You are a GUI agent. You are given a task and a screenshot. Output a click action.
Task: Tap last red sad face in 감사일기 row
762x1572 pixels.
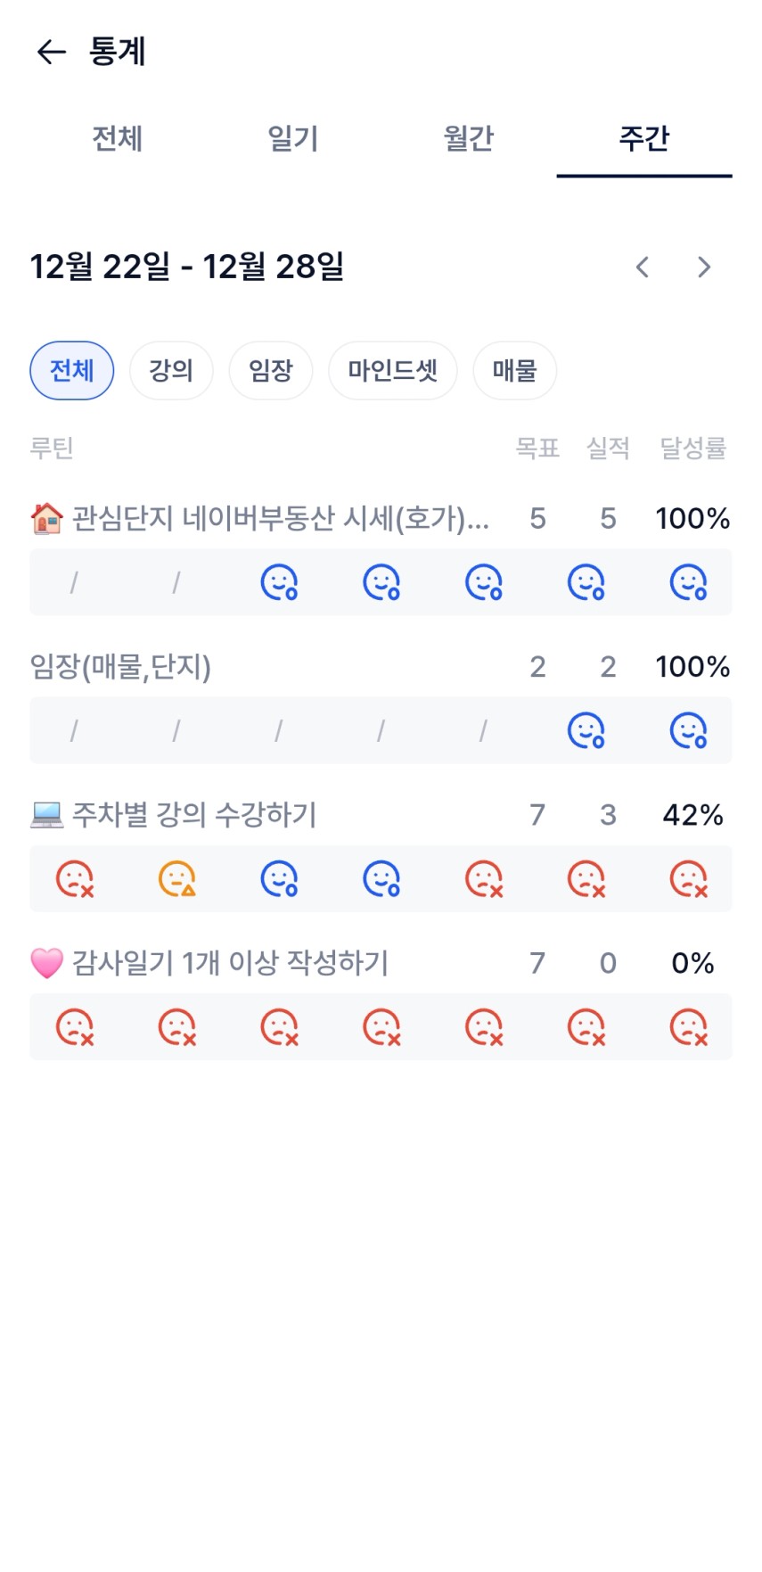(688, 1026)
